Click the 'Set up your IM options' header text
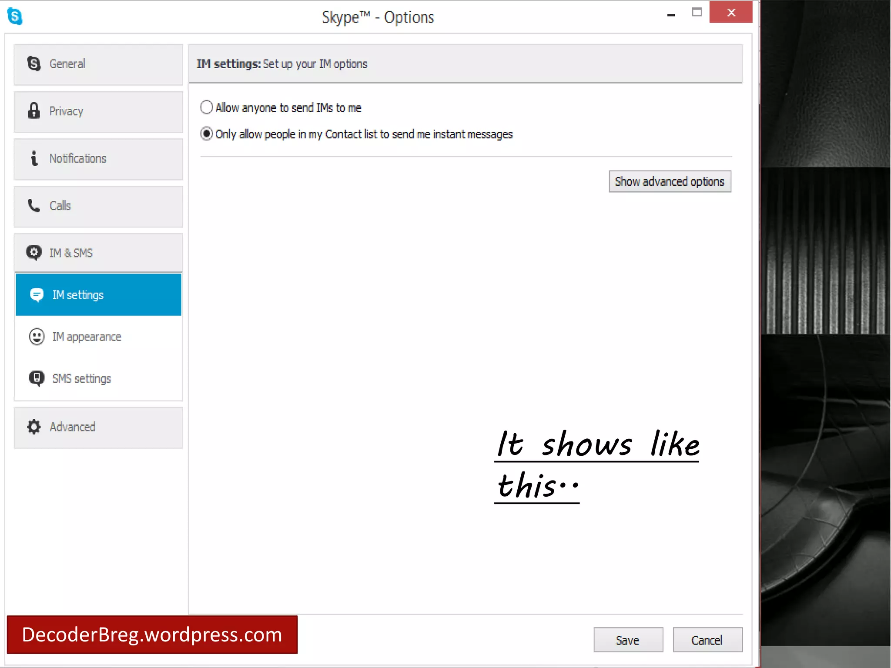Image resolution: width=891 pixels, height=668 pixels. pos(315,64)
